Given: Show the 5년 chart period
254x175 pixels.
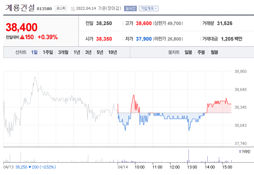Looking at the screenshot, I should click(x=100, y=52).
